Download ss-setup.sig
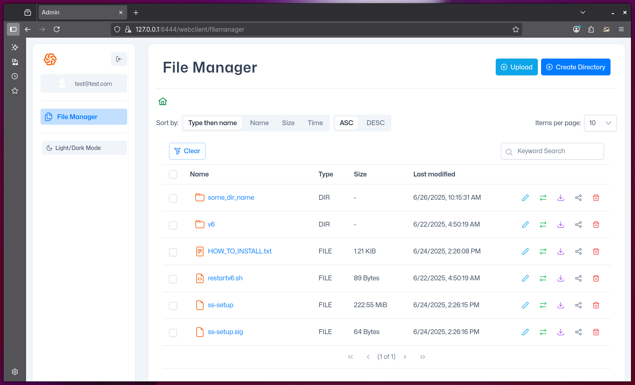 point(561,332)
